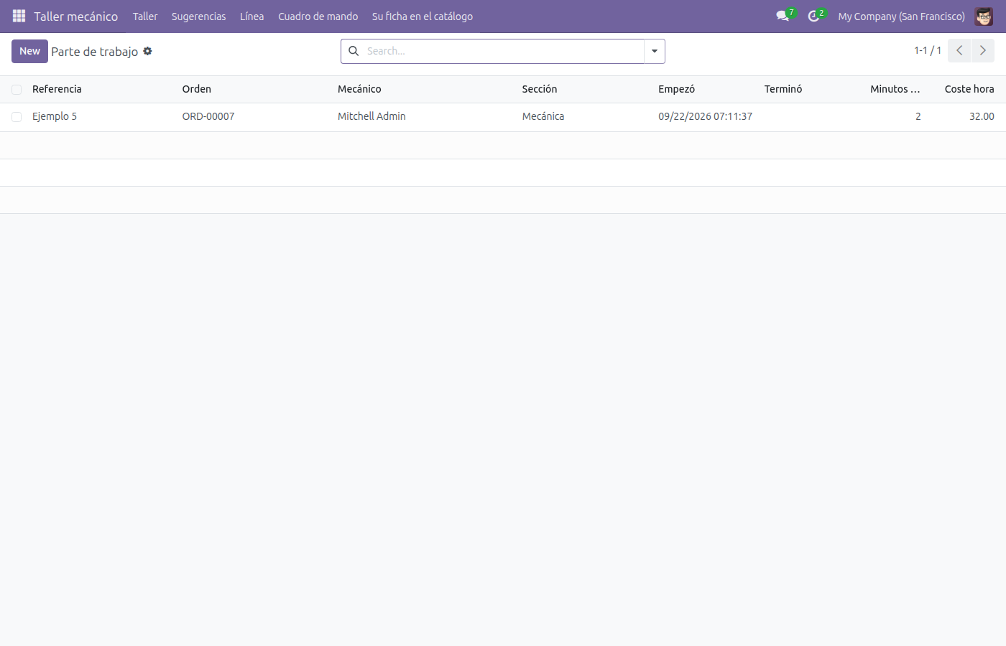Sort by Empezó column header

676,89
